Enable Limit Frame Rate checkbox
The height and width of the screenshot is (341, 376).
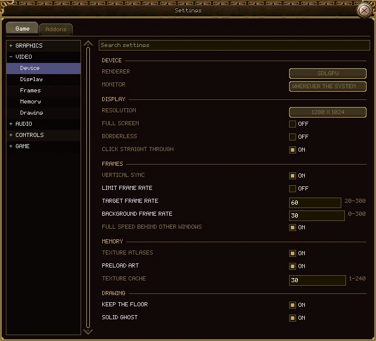[x=293, y=189]
